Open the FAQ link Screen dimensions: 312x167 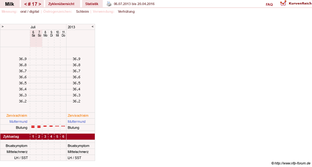[269, 4]
